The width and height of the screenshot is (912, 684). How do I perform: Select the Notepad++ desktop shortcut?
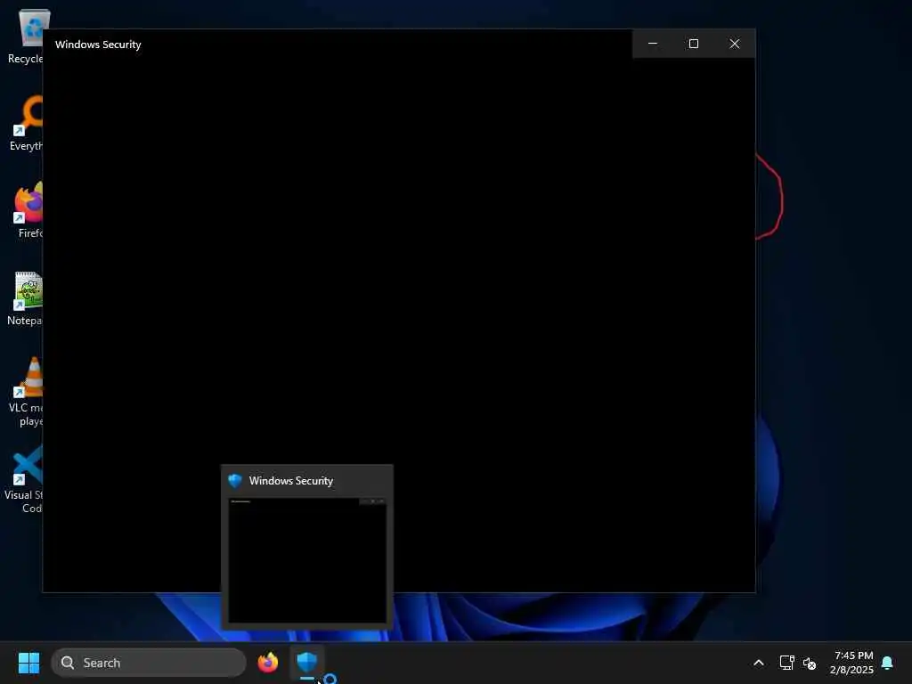(x=24, y=298)
